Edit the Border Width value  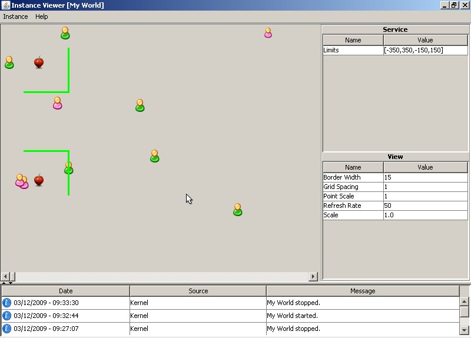[x=425, y=177]
